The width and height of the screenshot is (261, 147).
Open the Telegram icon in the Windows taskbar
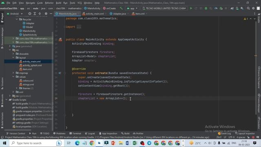(x=149, y=143)
